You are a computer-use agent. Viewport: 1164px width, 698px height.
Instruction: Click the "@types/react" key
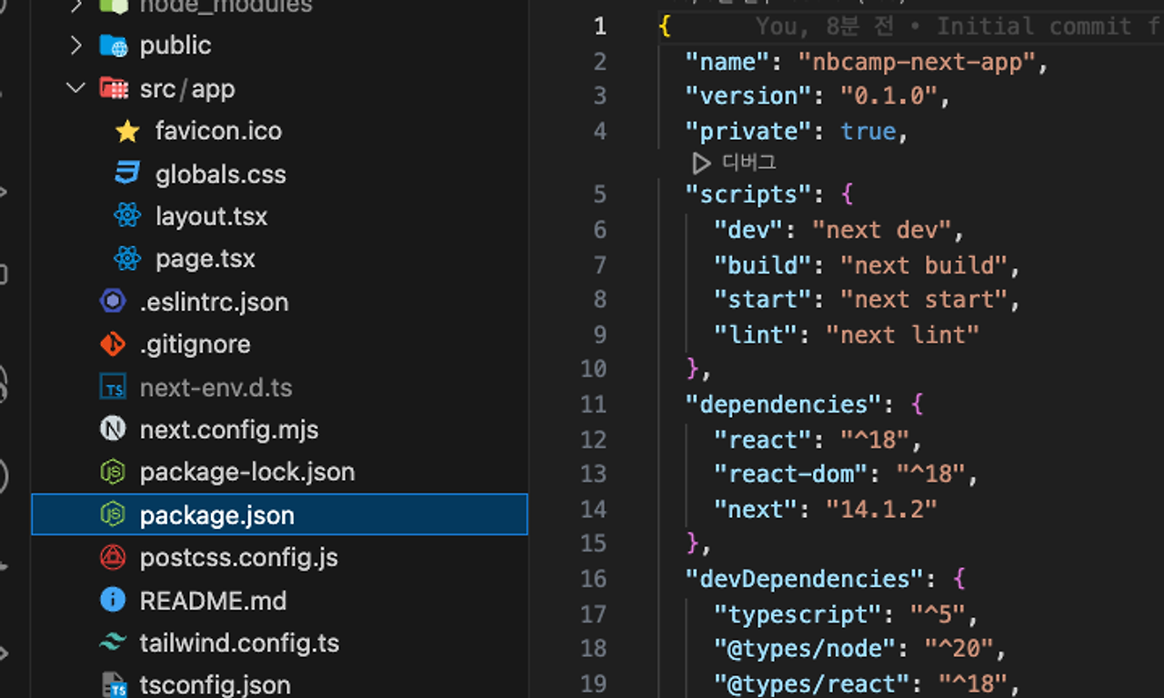click(811, 683)
